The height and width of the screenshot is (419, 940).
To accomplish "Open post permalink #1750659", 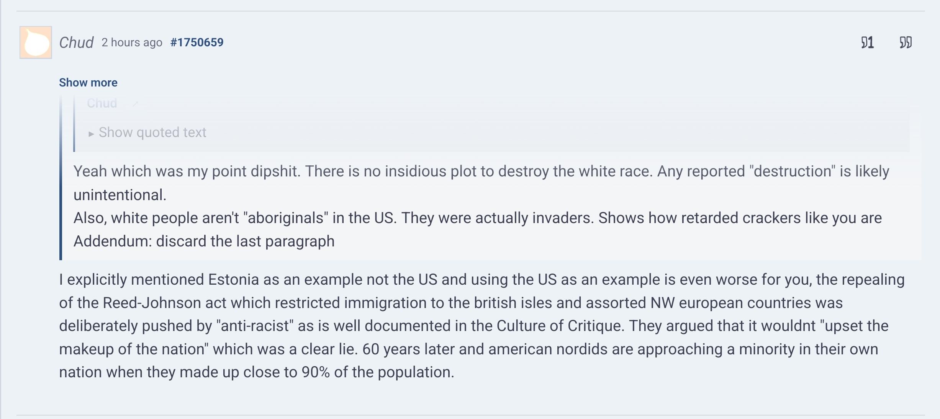I will click(197, 42).
